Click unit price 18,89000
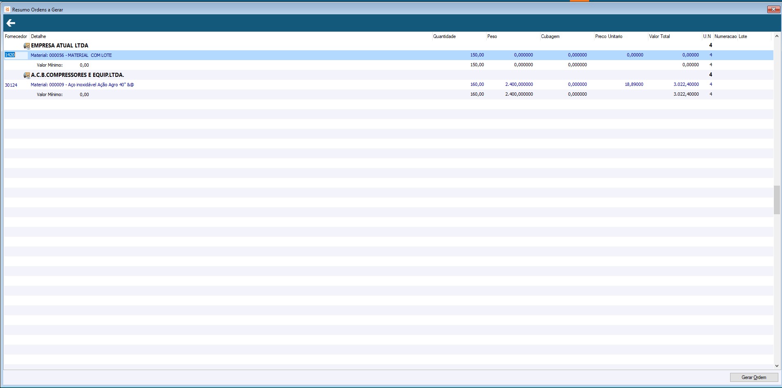Viewport: 782px width, 388px height. tap(634, 85)
